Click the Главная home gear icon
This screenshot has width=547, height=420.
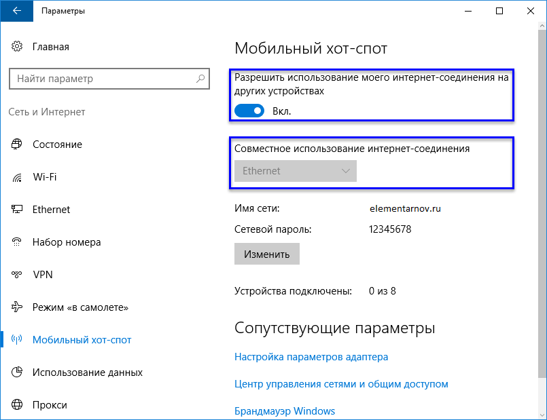17,47
